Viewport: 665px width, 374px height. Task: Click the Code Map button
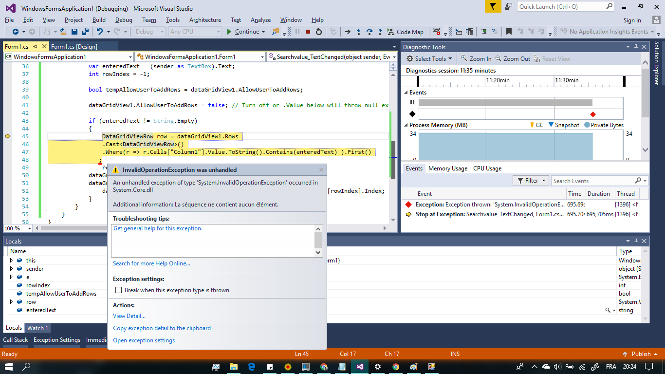point(406,32)
